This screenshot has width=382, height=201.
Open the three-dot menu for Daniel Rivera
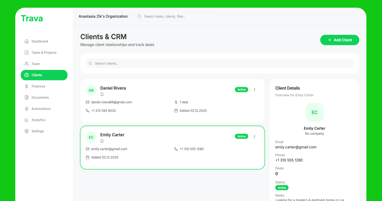[x=254, y=90]
